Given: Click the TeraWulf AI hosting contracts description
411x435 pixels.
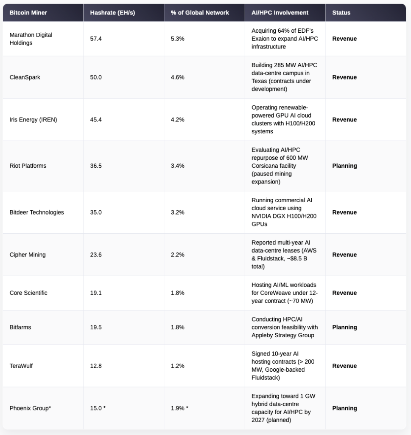Looking at the screenshot, I should point(284,366).
